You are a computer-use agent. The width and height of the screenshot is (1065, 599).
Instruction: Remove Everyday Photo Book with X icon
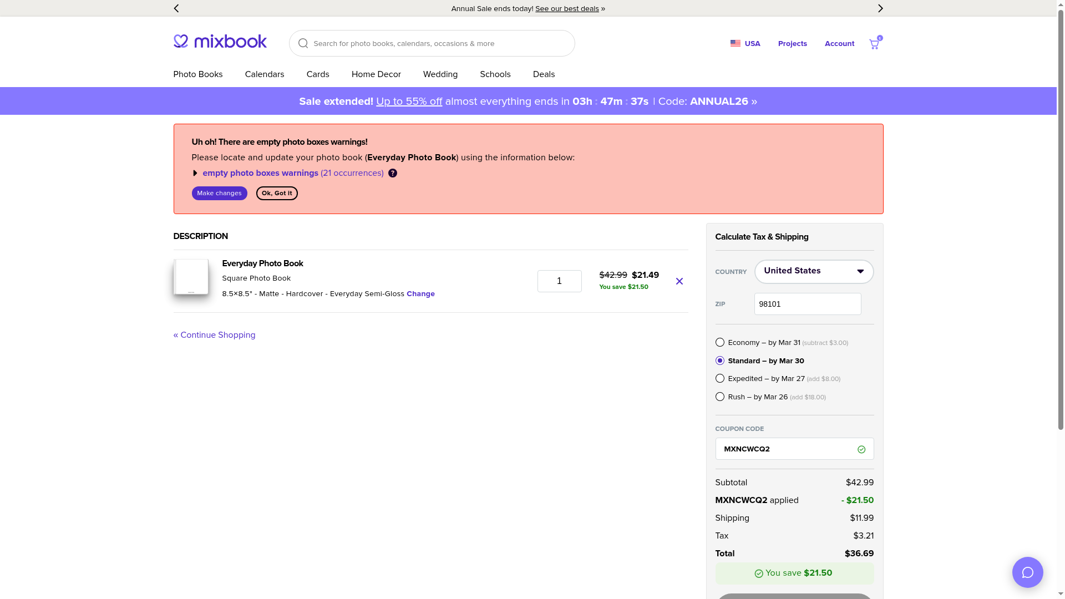[679, 281]
